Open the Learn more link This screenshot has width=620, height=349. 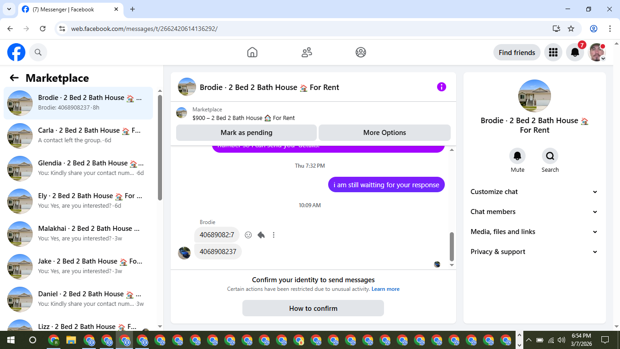coord(385,289)
